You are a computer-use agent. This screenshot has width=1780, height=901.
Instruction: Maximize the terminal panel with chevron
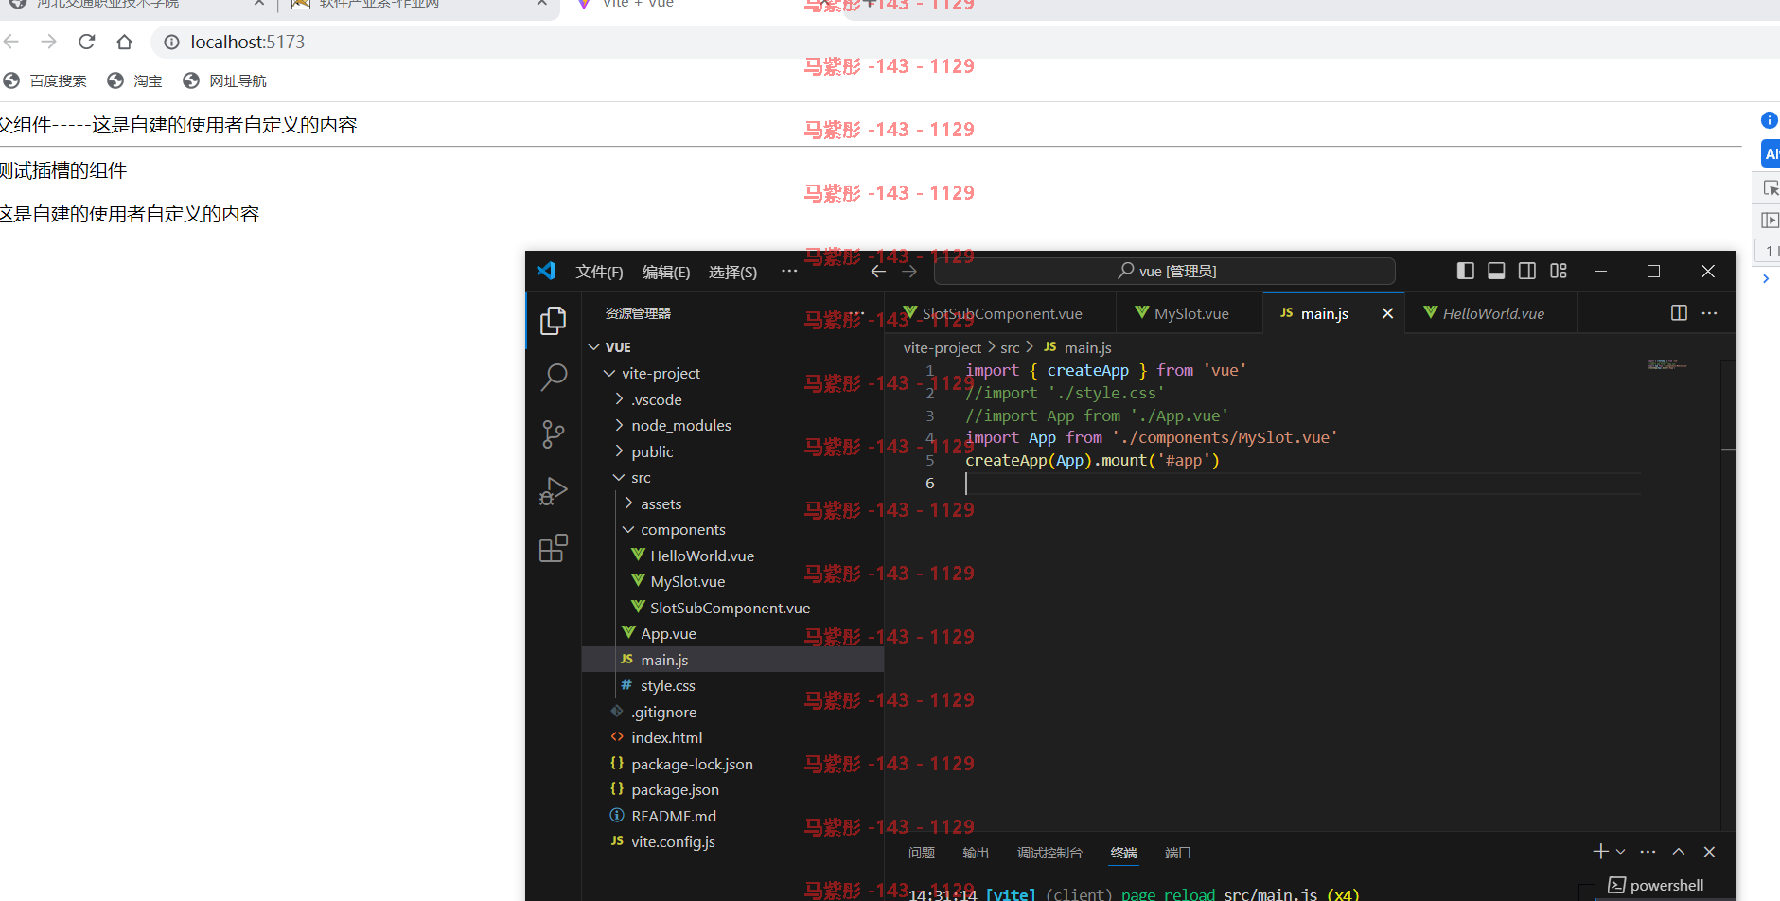pyautogui.click(x=1679, y=852)
